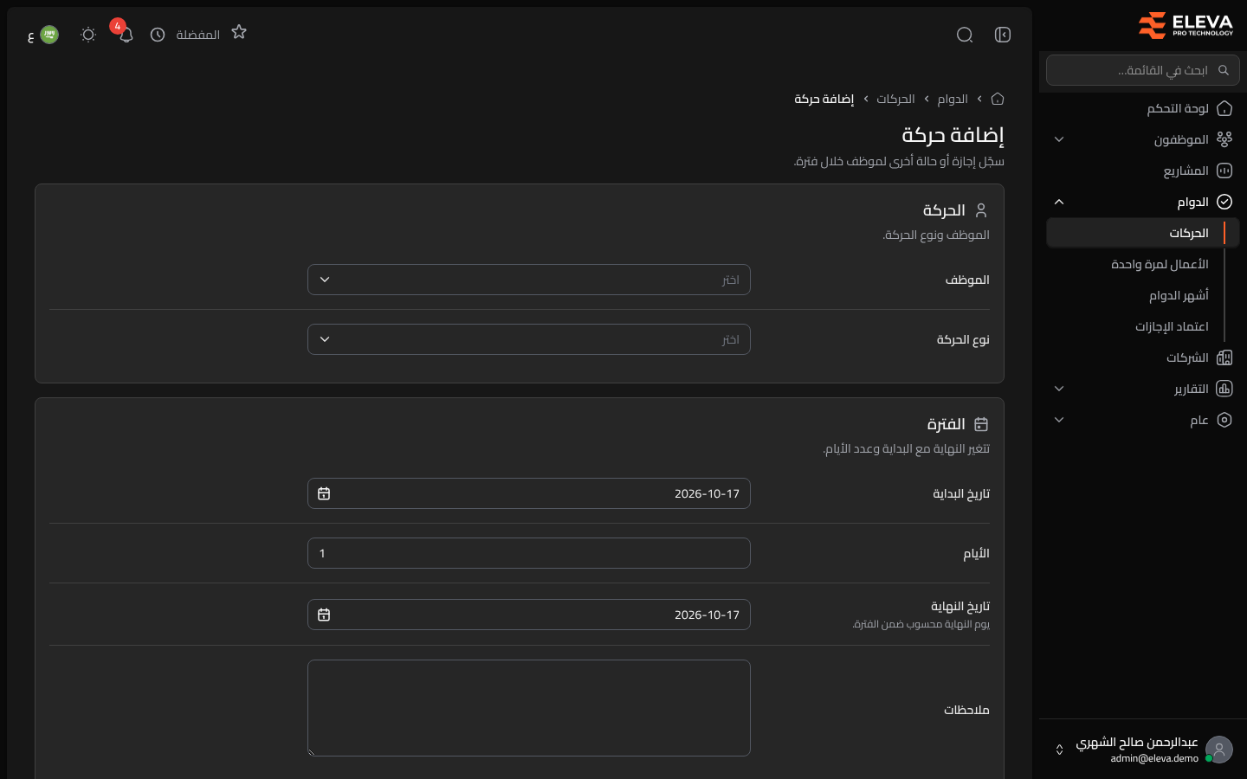Expand the عام sidebar group
1247x779 pixels.
click(1143, 420)
